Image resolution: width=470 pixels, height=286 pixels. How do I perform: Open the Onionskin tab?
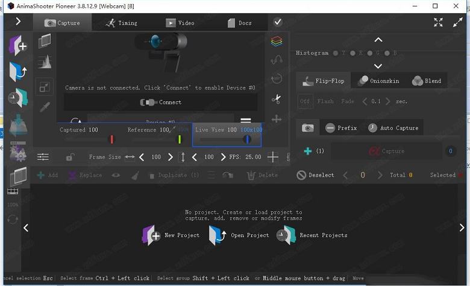click(x=378, y=81)
